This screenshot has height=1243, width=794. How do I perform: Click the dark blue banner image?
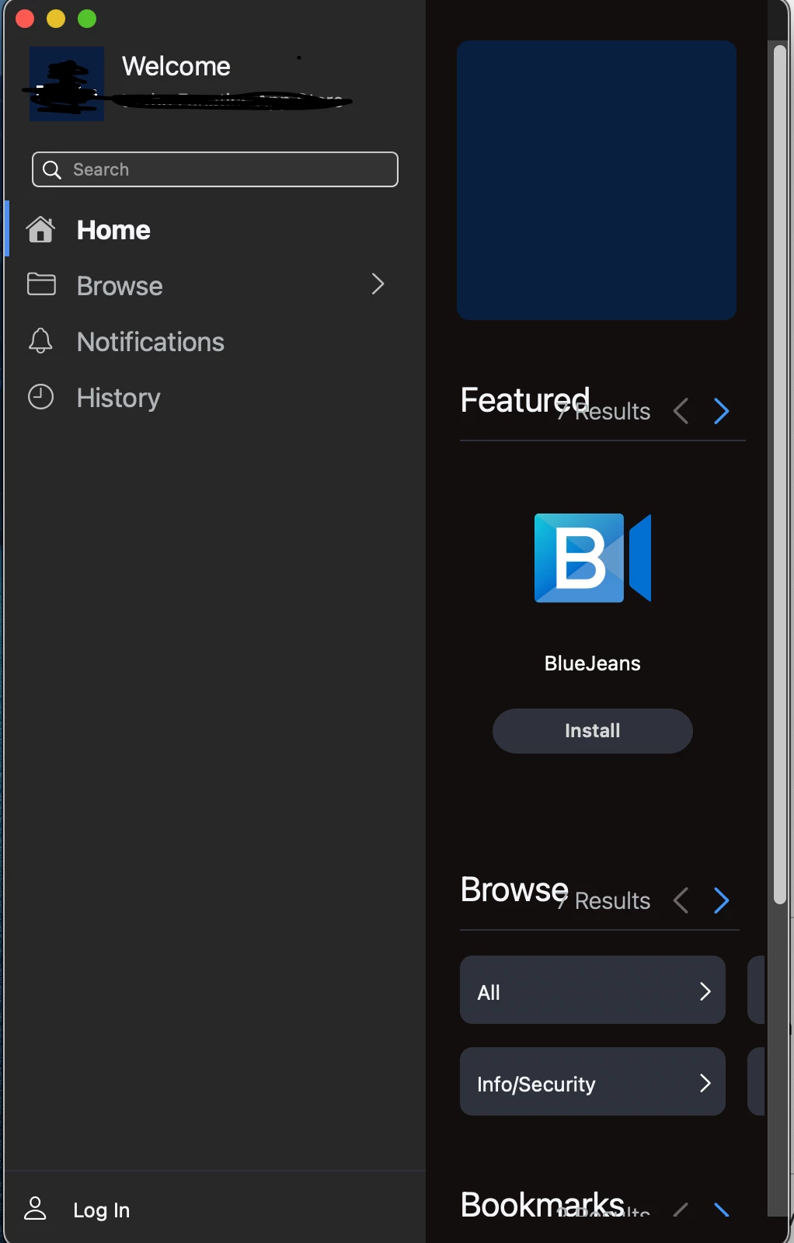click(597, 180)
